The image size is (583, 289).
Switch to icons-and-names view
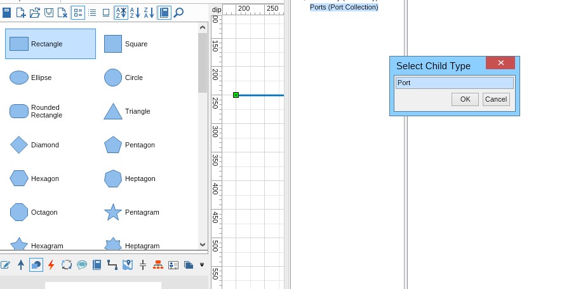point(78,13)
